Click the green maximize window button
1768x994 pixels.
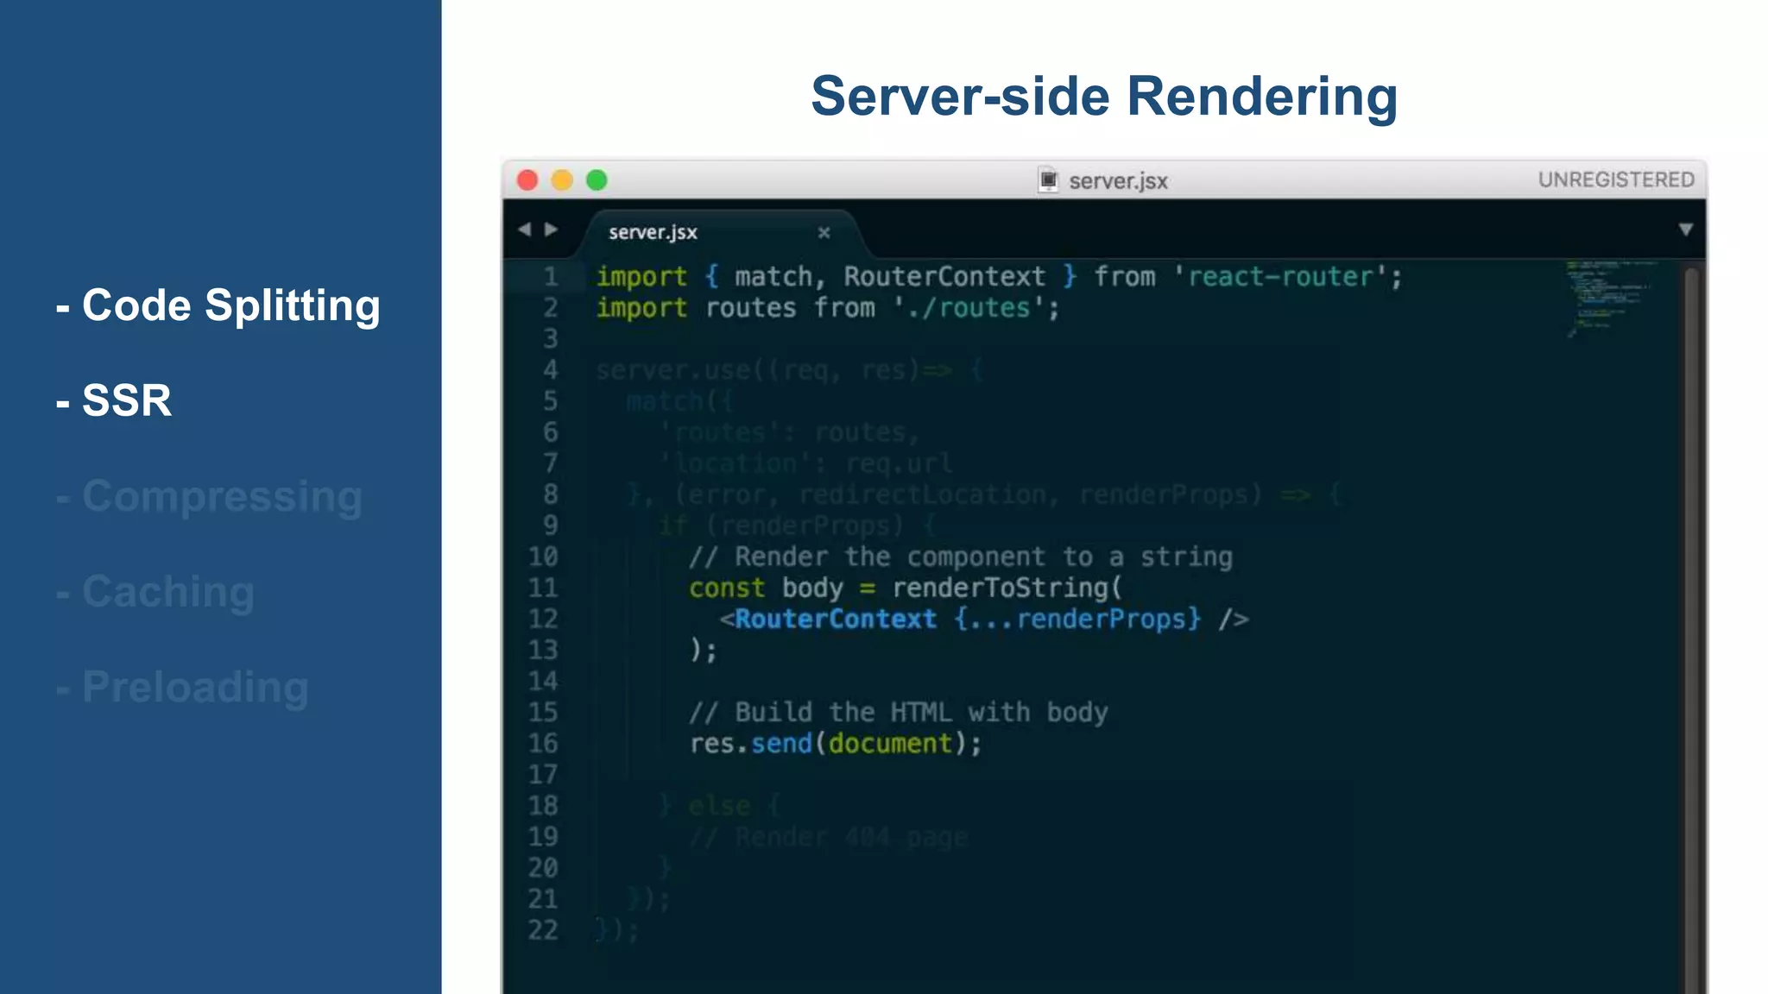tap(597, 180)
